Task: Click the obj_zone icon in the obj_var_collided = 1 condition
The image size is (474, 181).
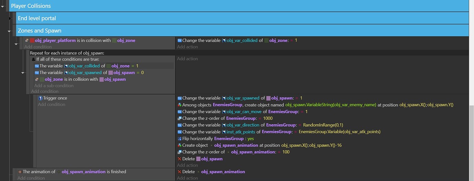Action: 109,66
